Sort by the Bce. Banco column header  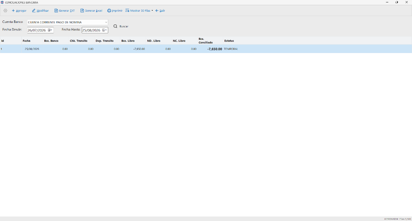click(x=56, y=41)
